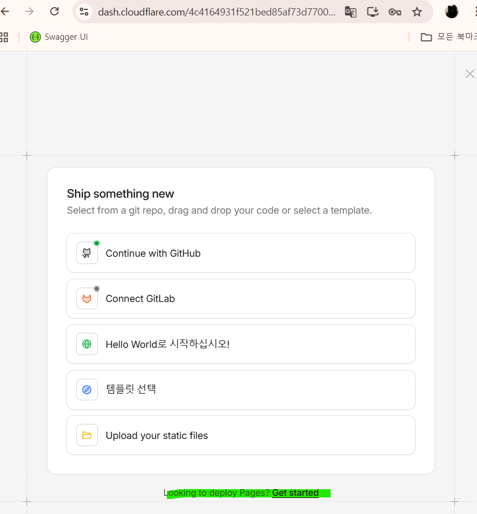Viewport: 477px width, 514px height.
Task: Select the dash.cloudflare.com address bar URL
Action: [x=217, y=12]
